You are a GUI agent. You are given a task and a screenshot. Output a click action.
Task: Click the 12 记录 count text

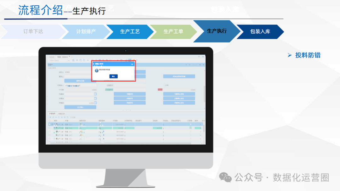(x=73, y=117)
